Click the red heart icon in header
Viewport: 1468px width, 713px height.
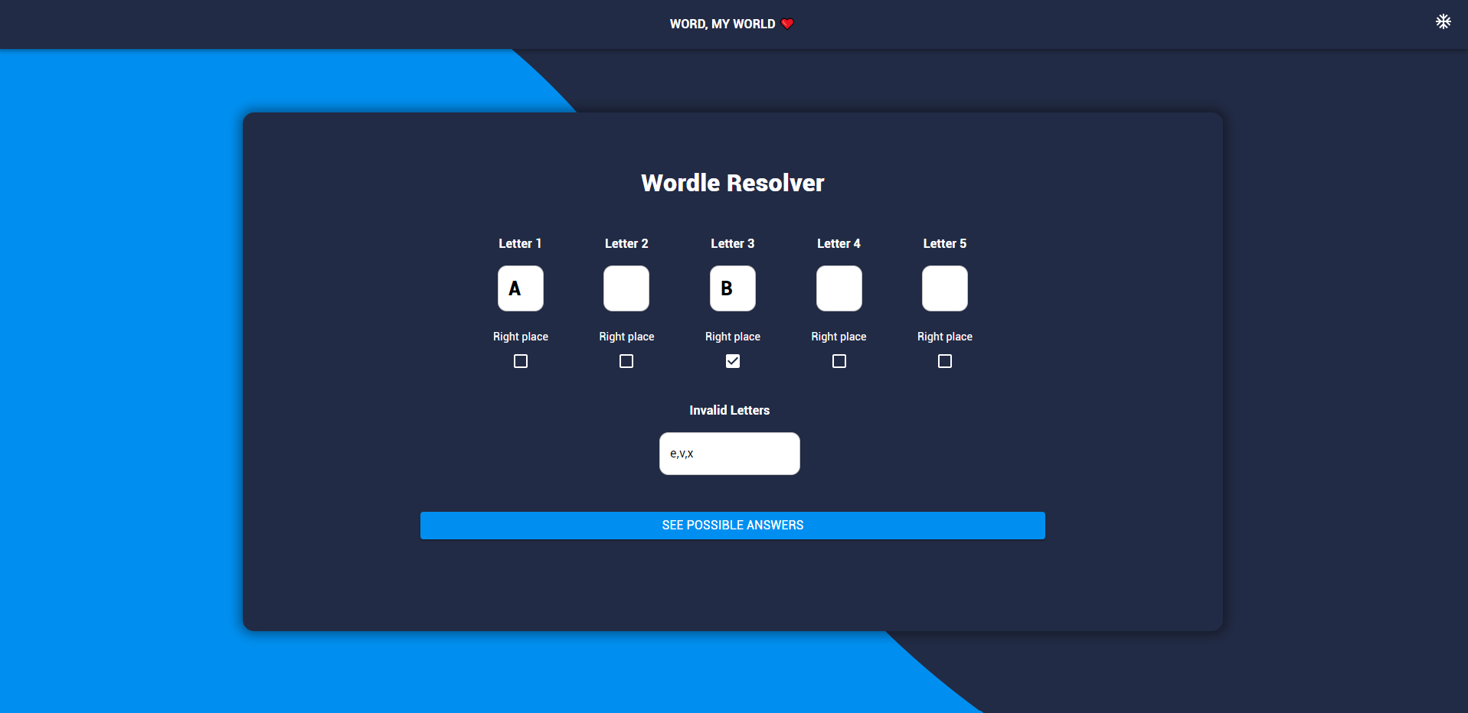pos(787,24)
